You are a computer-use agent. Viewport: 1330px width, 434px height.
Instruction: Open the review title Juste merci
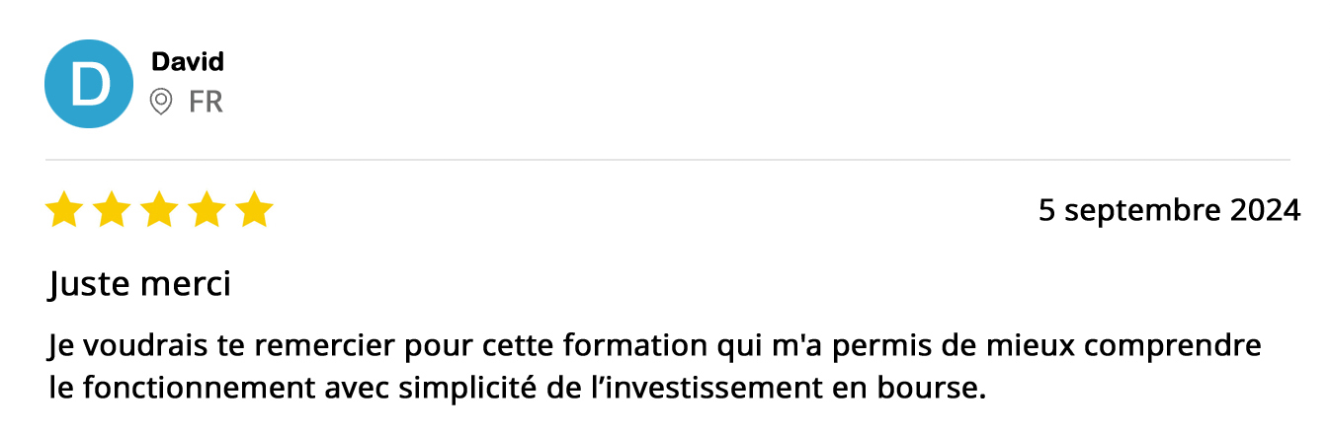[139, 285]
